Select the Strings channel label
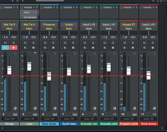The image size is (167, 132). 10,124
